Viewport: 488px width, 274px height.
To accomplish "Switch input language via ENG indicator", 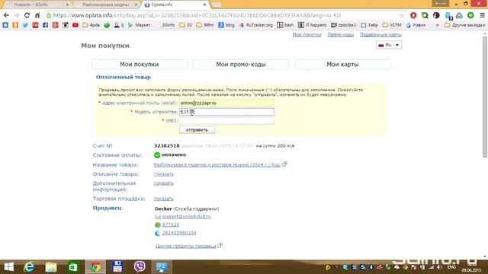I will coord(451,267).
